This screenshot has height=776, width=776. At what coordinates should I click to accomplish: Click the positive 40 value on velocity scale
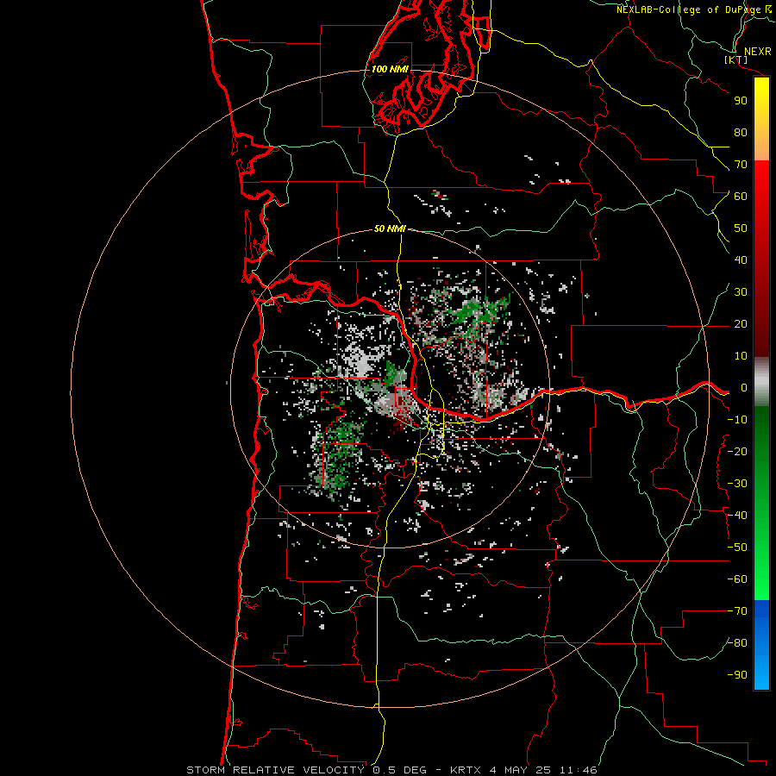pos(741,260)
